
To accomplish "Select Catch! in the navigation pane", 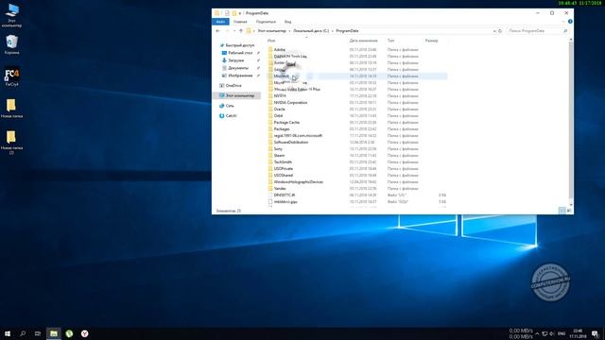I will click(x=228, y=115).
